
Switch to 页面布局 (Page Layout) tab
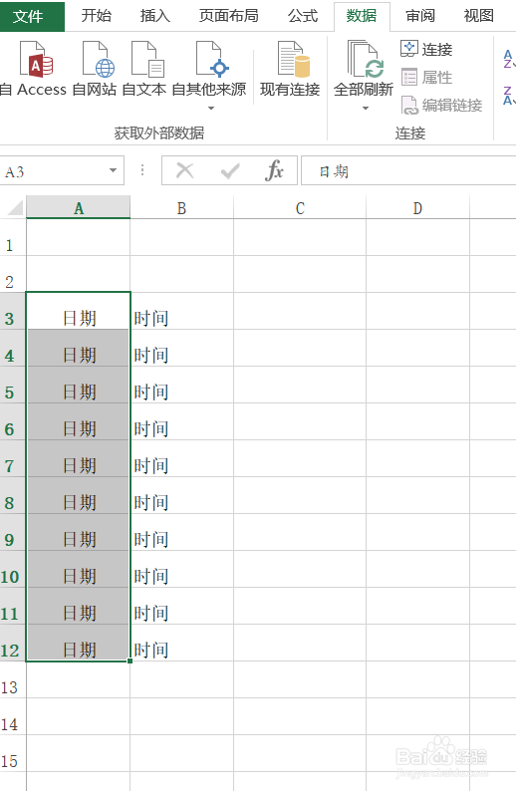tap(228, 16)
